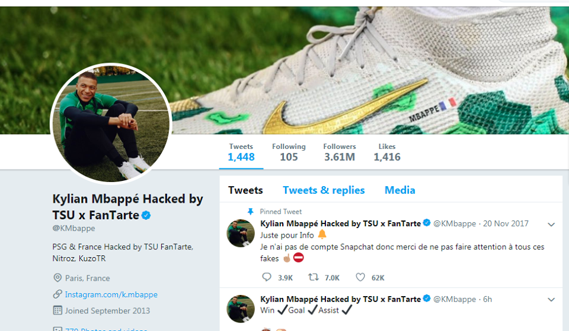The image size is (569, 331).
Task: Open the Media tab
Action: click(x=399, y=190)
